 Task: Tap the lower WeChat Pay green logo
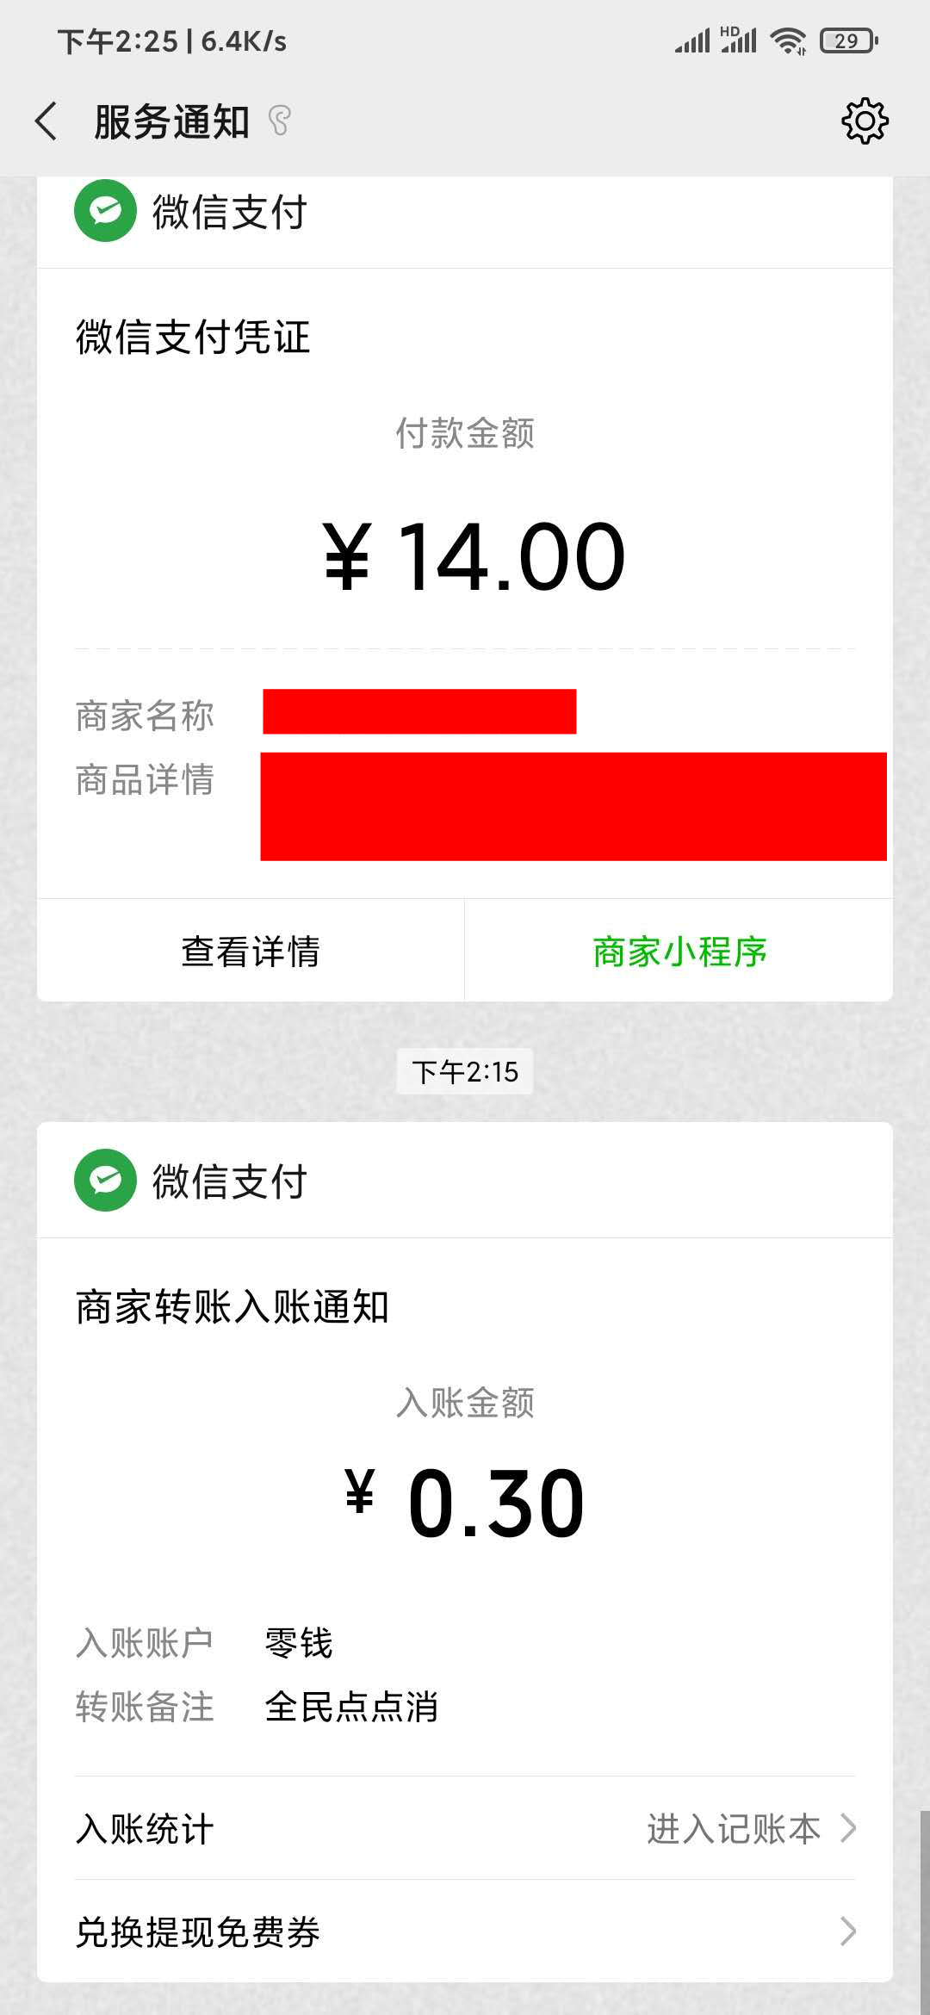105,1181
